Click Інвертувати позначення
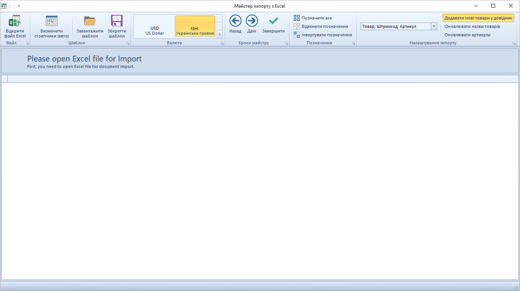Screen dimensions: 520x291 click(x=323, y=35)
